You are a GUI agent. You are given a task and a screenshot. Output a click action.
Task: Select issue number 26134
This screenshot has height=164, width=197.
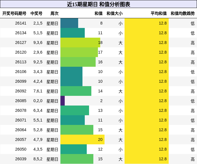click(x=21, y=33)
